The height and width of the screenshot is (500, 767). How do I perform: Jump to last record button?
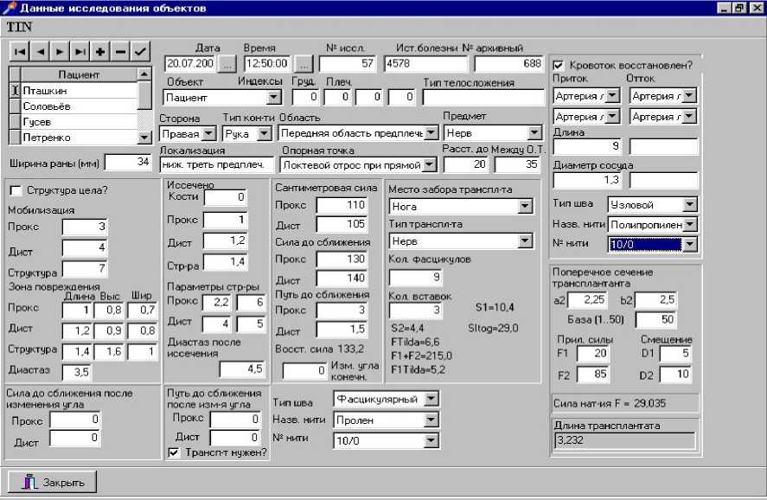pyautogui.click(x=80, y=51)
